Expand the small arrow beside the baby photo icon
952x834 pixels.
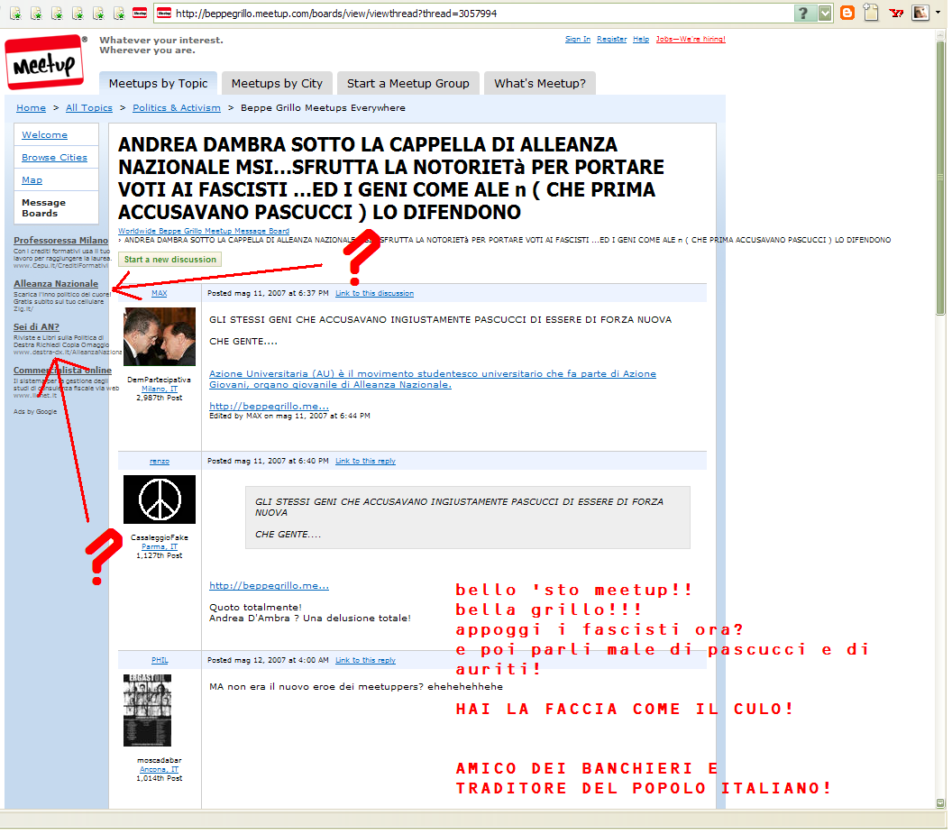[x=938, y=13]
